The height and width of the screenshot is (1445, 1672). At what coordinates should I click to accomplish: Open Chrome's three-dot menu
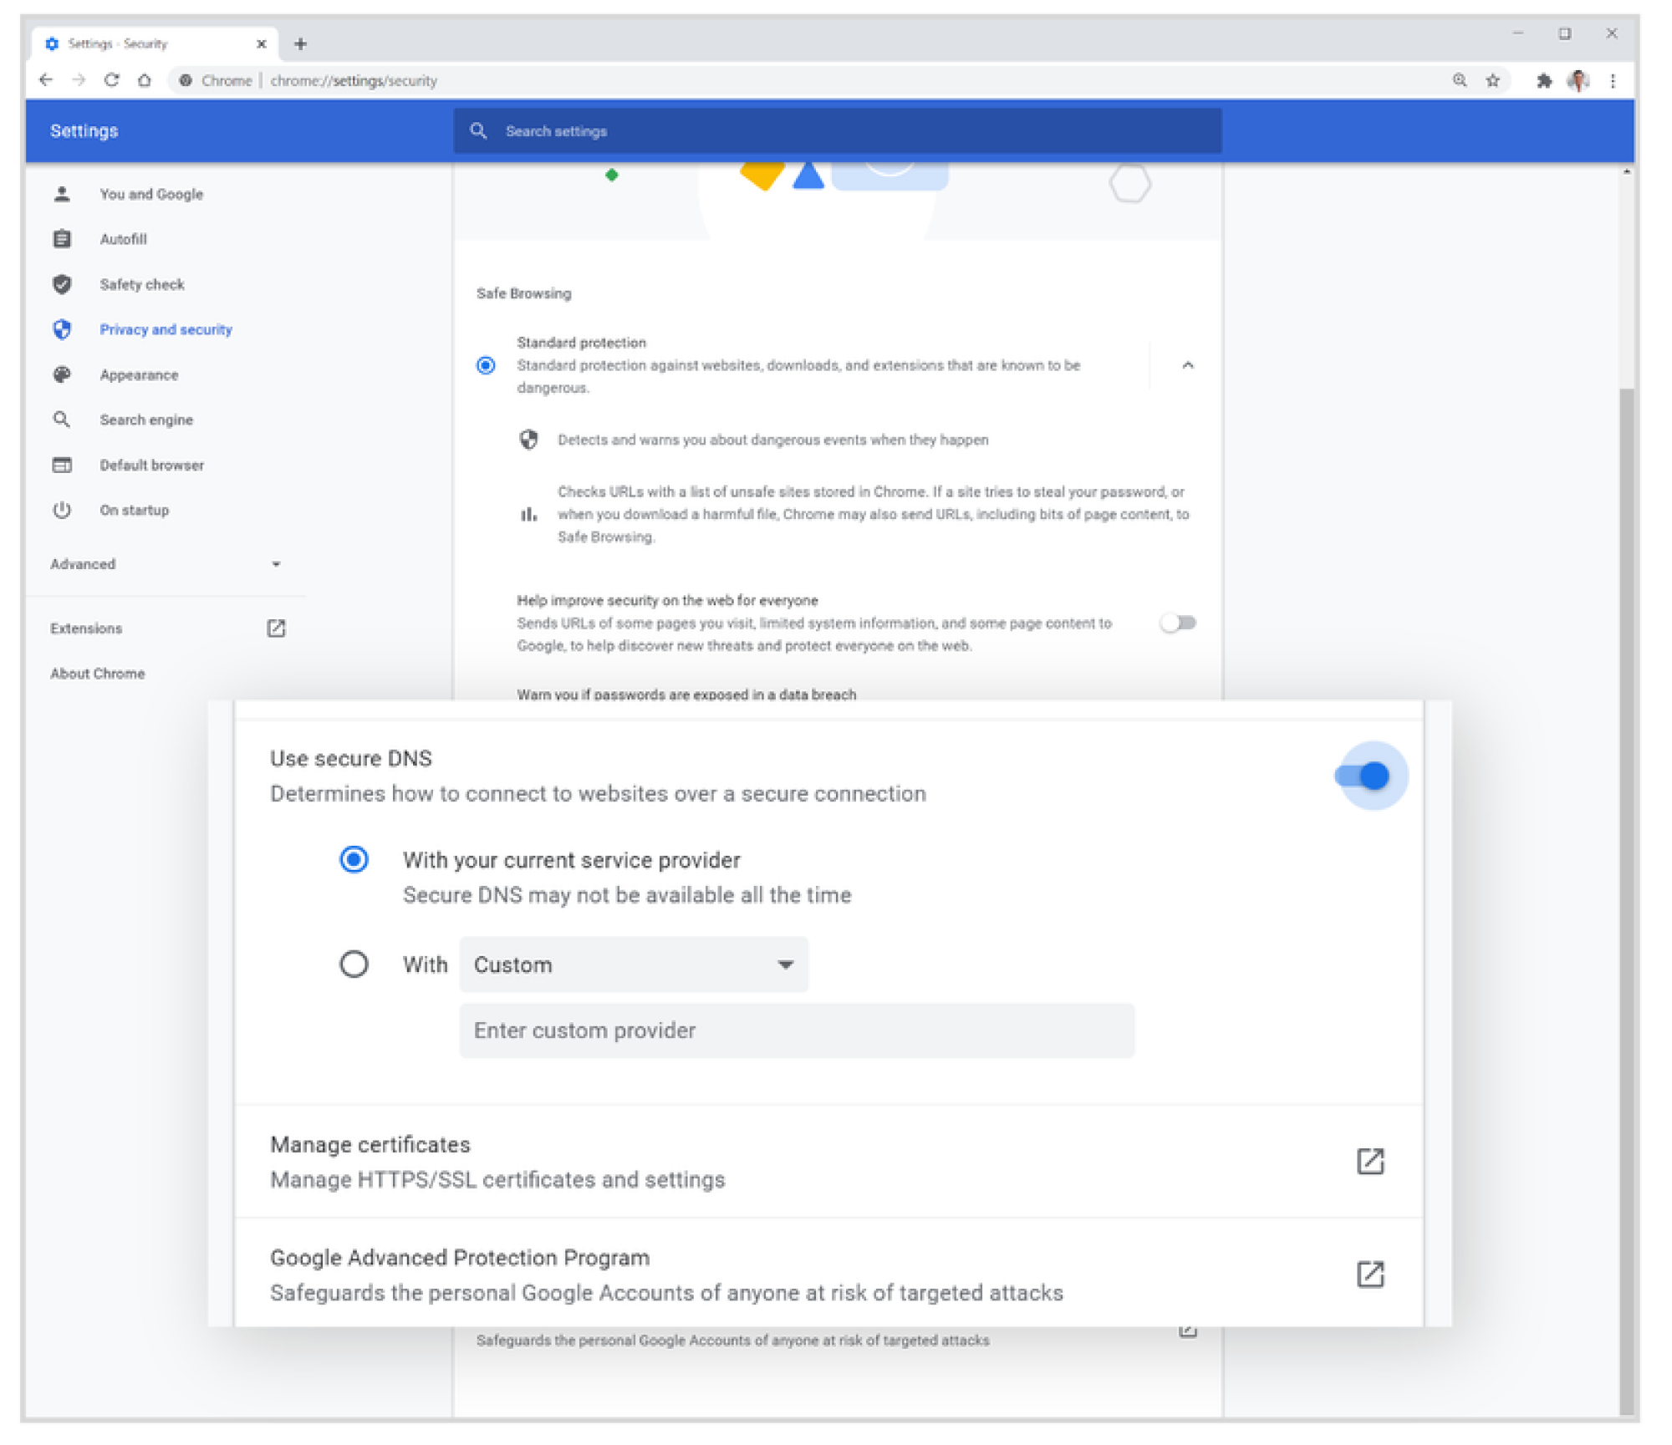pyautogui.click(x=1613, y=80)
